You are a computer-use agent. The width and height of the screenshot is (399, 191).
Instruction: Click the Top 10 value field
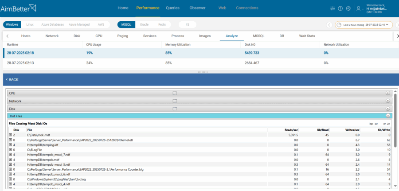pos(376,124)
